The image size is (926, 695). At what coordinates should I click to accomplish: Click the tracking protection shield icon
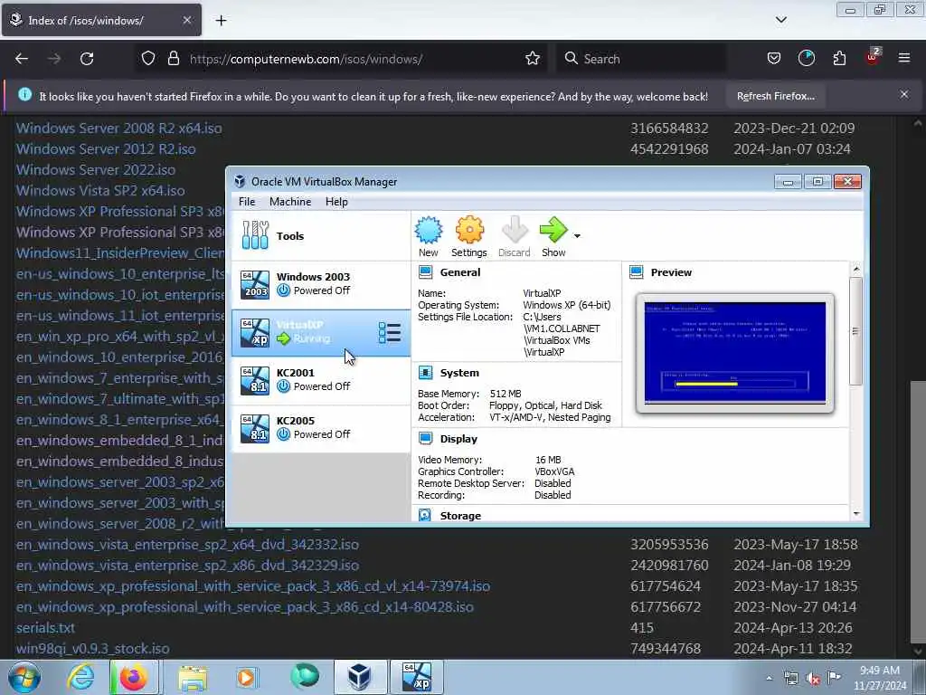point(148,59)
